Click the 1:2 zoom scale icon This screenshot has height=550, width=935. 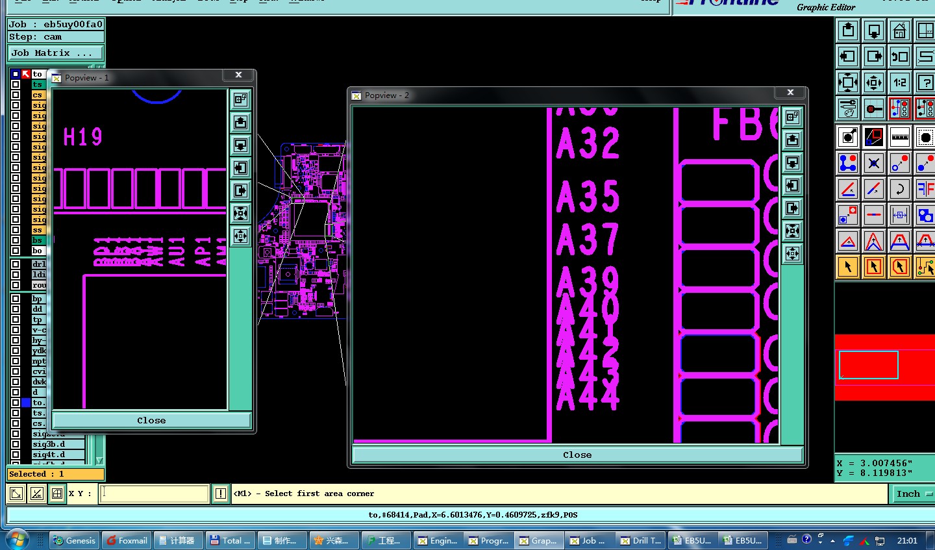pyautogui.click(x=900, y=82)
